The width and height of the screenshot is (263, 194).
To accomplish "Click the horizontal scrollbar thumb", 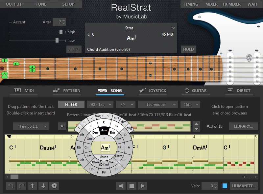I will [x=14, y=177].
